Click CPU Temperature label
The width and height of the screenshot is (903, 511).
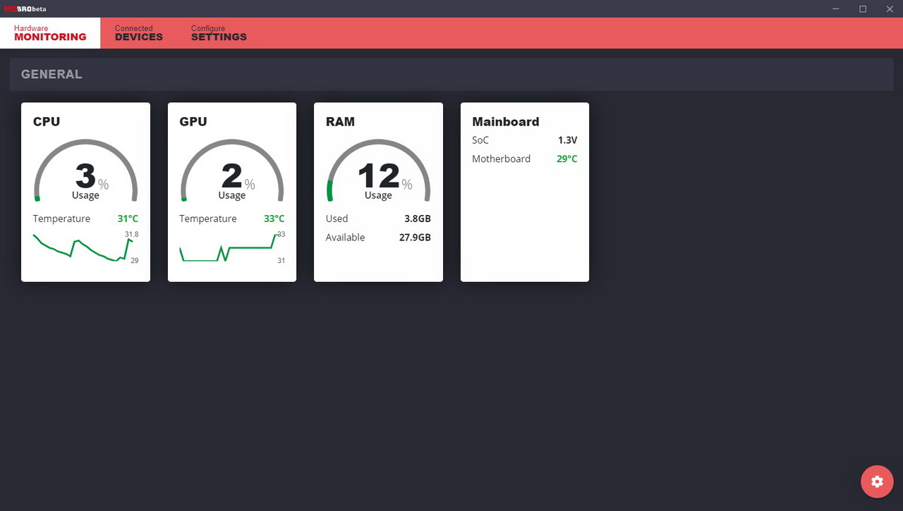coord(61,218)
